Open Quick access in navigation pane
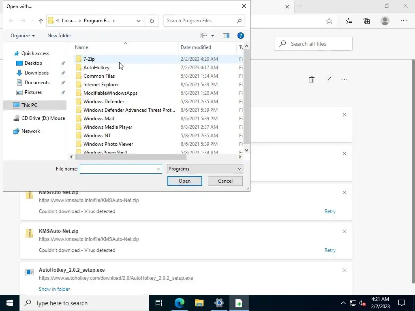 tap(35, 53)
